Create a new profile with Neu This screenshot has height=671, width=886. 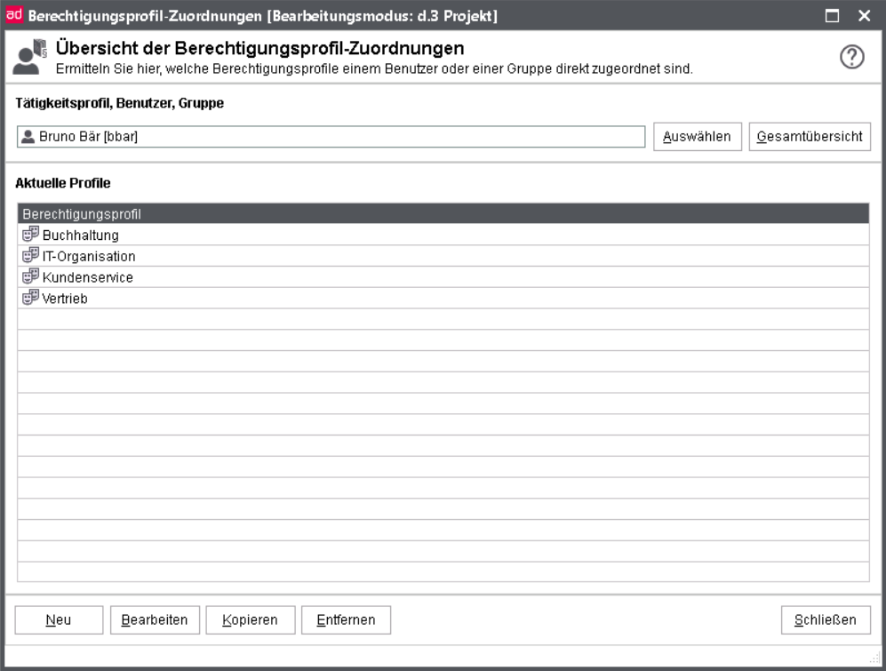click(59, 620)
